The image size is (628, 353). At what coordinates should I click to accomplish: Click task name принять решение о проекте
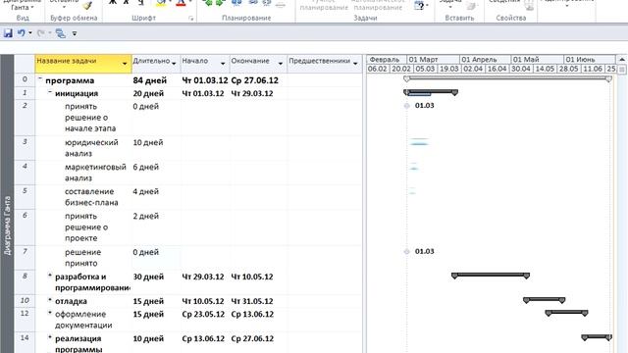click(86, 227)
